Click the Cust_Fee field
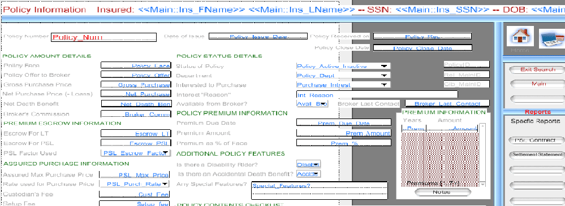The height and width of the screenshot is (206, 565). point(134,195)
